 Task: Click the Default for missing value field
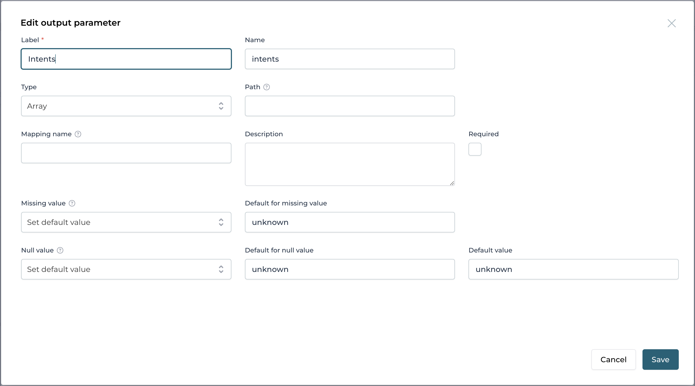350,222
